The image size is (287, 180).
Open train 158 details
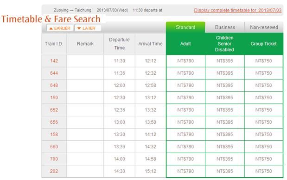coord(54,134)
